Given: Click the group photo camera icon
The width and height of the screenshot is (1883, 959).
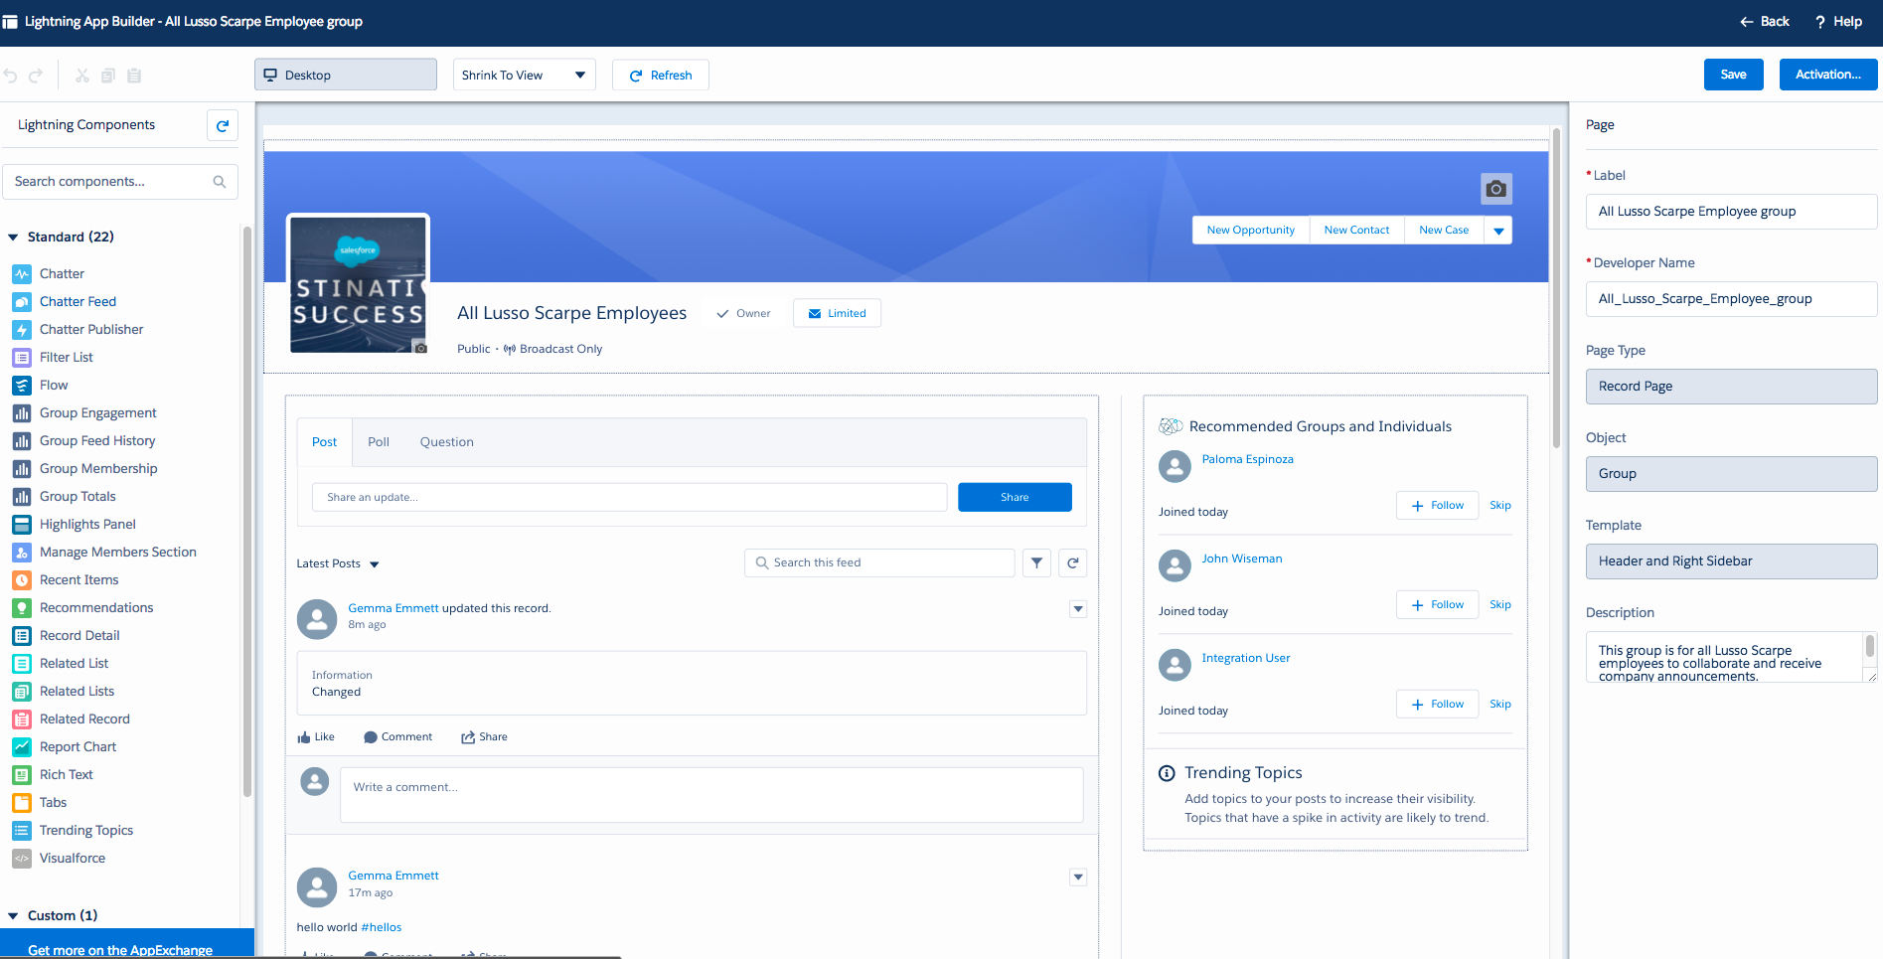Looking at the screenshot, I should pos(420,348).
